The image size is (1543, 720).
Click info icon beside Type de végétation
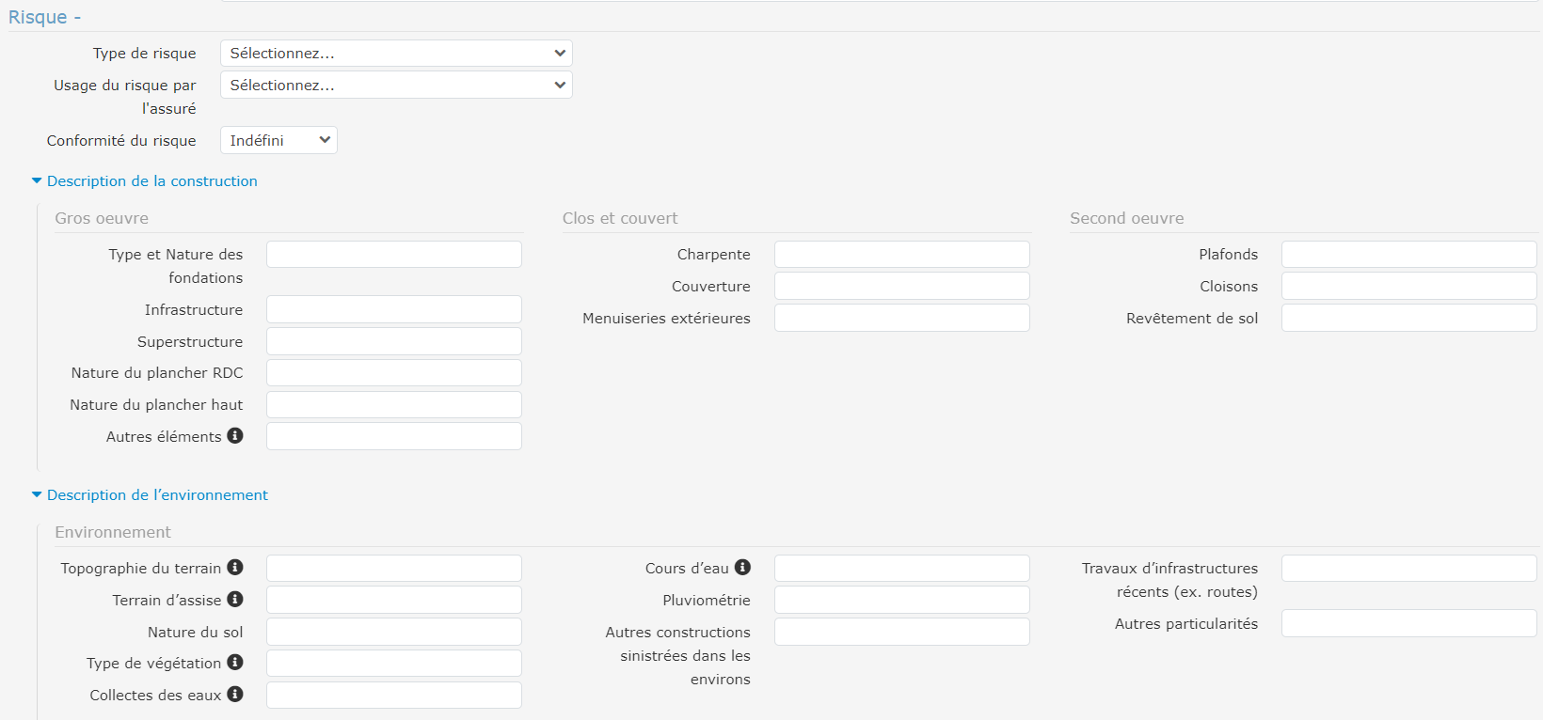(x=235, y=663)
